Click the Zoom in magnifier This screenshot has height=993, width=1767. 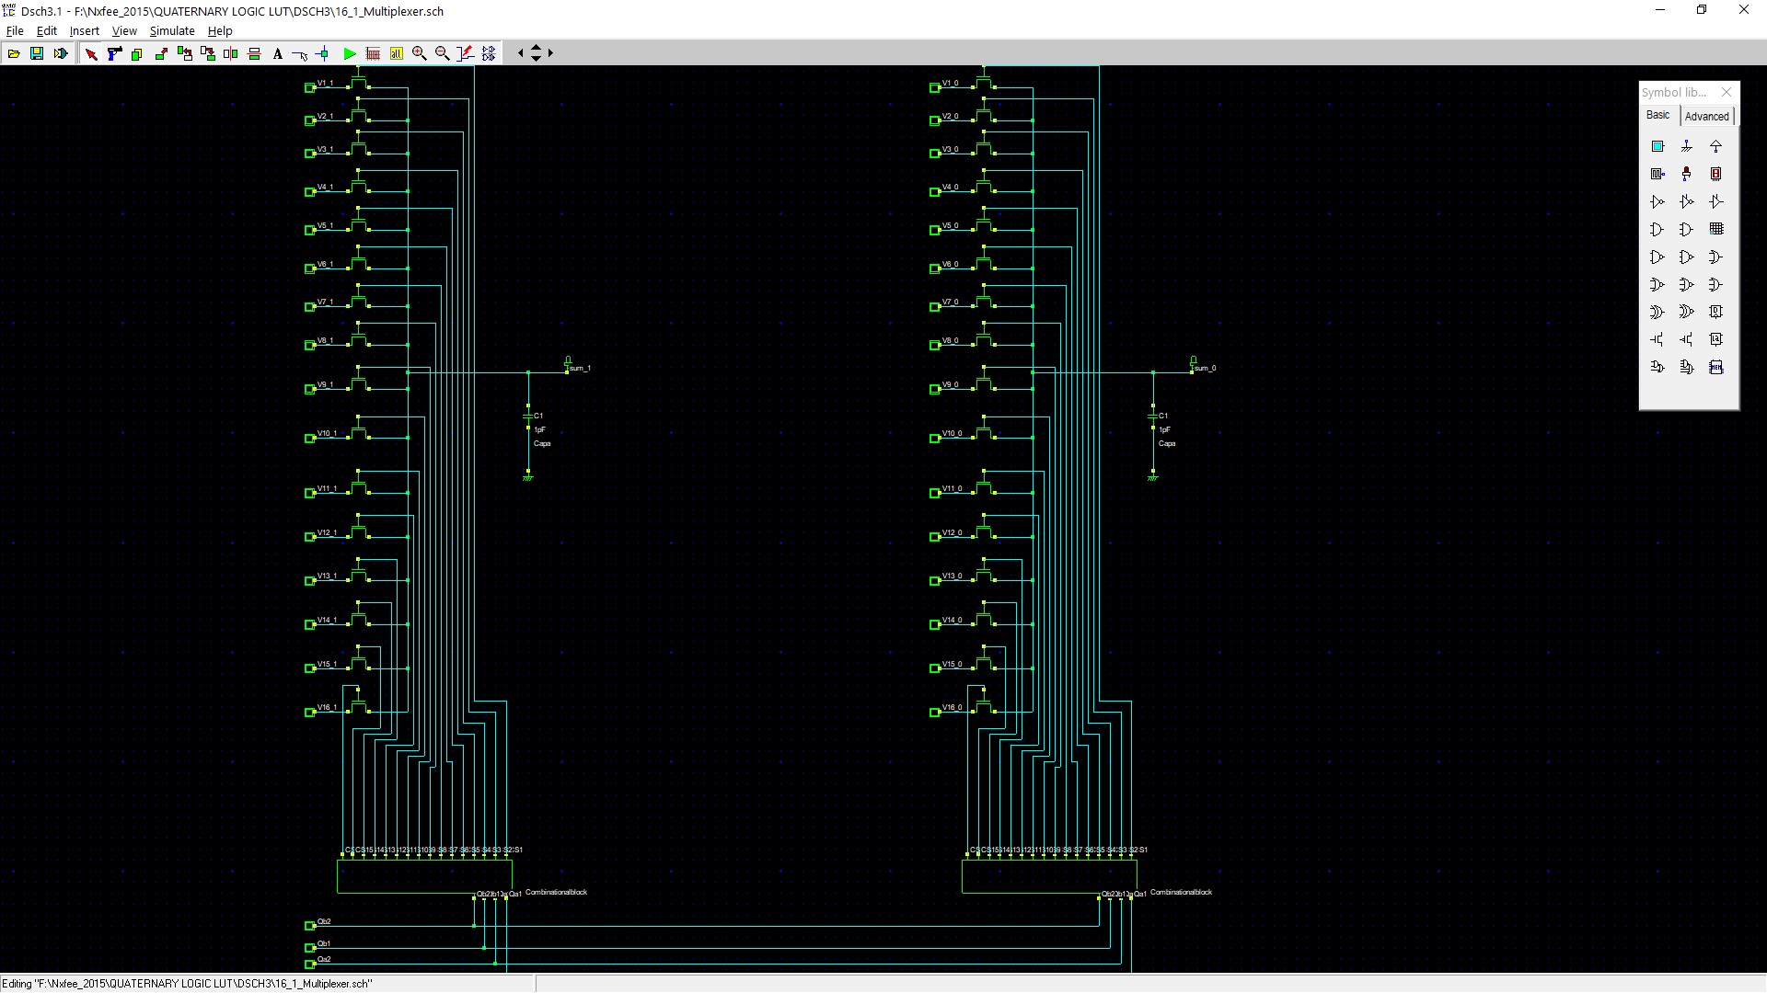(420, 53)
